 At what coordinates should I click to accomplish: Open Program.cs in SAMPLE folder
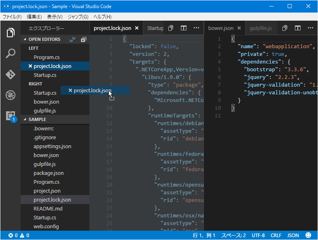[55, 182]
